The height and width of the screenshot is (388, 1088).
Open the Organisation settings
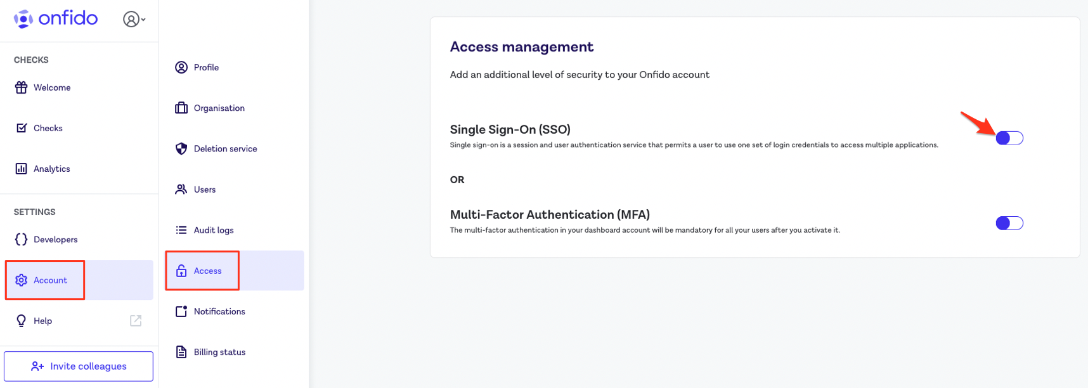coord(235,108)
